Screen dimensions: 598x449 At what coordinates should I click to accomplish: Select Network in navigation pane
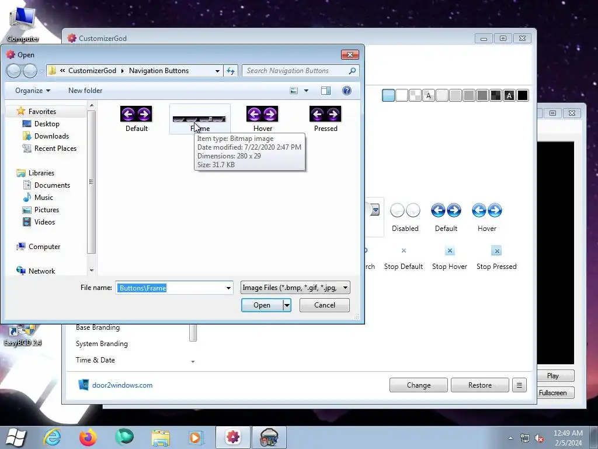(x=41, y=271)
